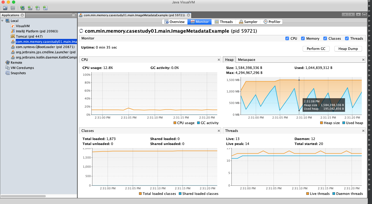Image resolution: width=372 pixels, height=204 pixels.
Task: Click the Tomcat application icon in sidebar
Action: click(13, 36)
